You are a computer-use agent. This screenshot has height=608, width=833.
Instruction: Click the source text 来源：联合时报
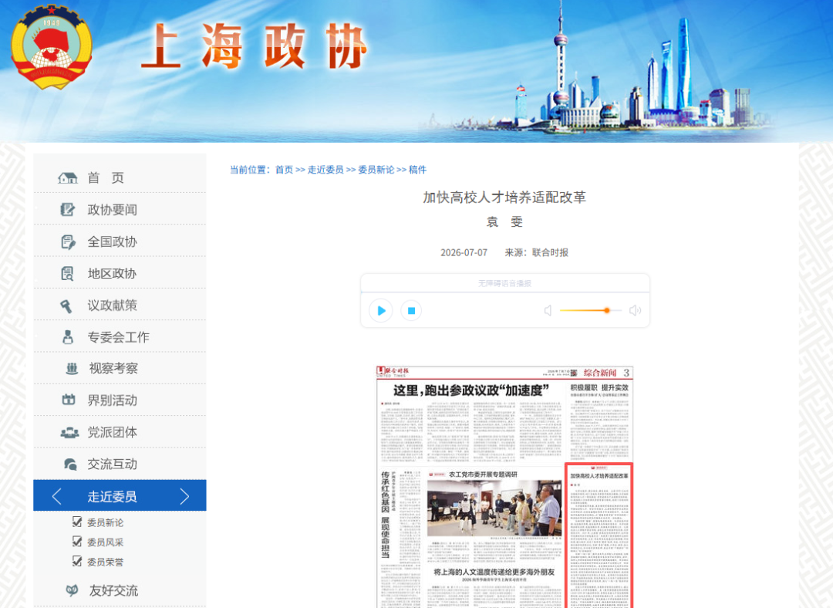point(536,252)
